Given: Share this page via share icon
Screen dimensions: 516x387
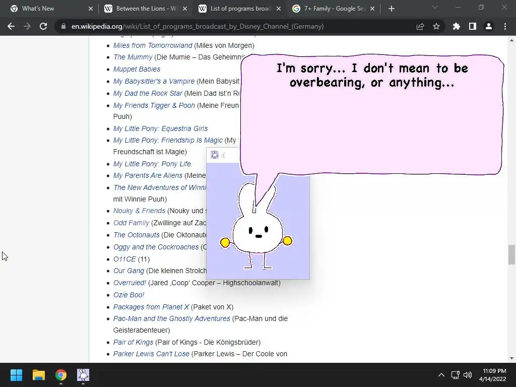Looking at the screenshot, I should [x=420, y=26].
